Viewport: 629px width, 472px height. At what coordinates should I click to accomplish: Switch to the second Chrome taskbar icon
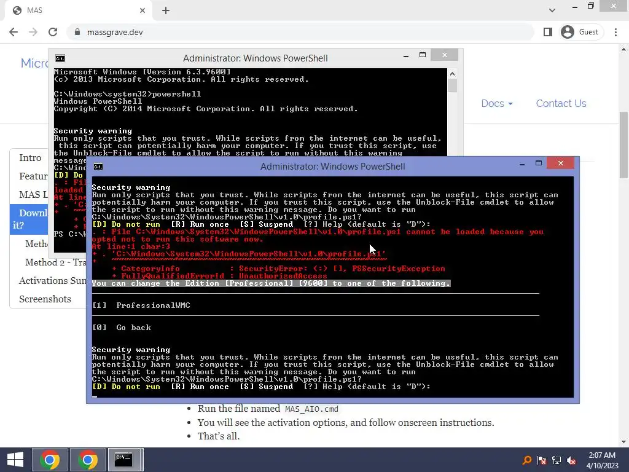(x=87, y=460)
